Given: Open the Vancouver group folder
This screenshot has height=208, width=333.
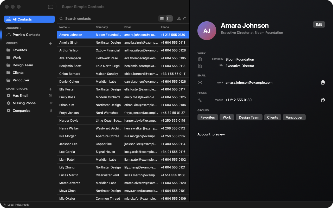Looking at the screenshot, I should click(x=29, y=80).
